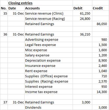Select the 2,570 credit amount

click(100, 81)
